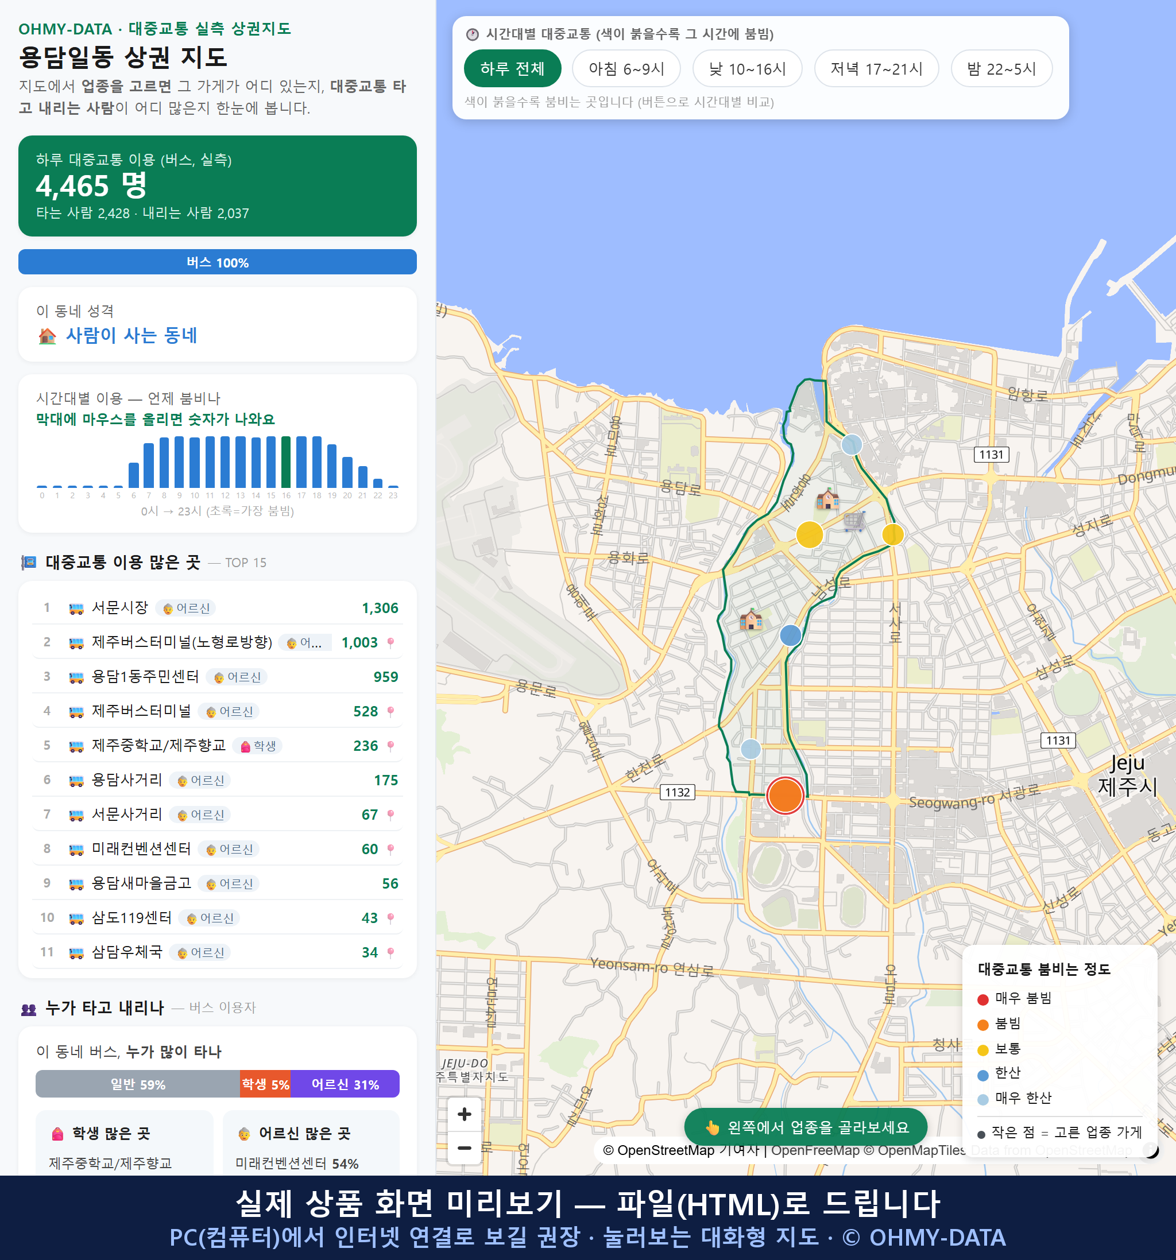Click the 매우 붐빔 red legend dot
Image resolution: width=1176 pixels, height=1260 pixels.
982,999
